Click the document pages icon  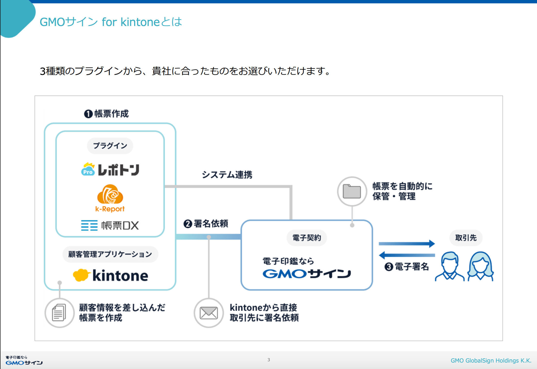[59, 313]
